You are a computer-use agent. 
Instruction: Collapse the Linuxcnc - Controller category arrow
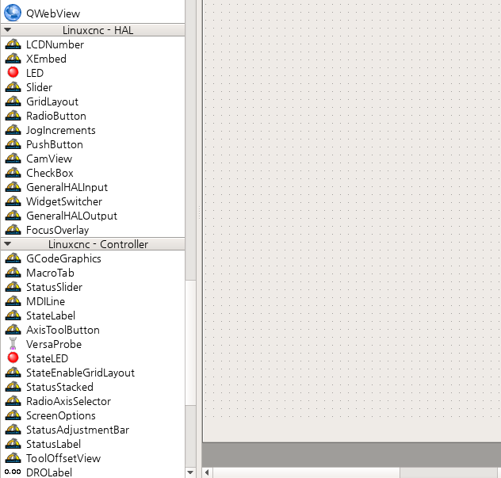[8, 244]
